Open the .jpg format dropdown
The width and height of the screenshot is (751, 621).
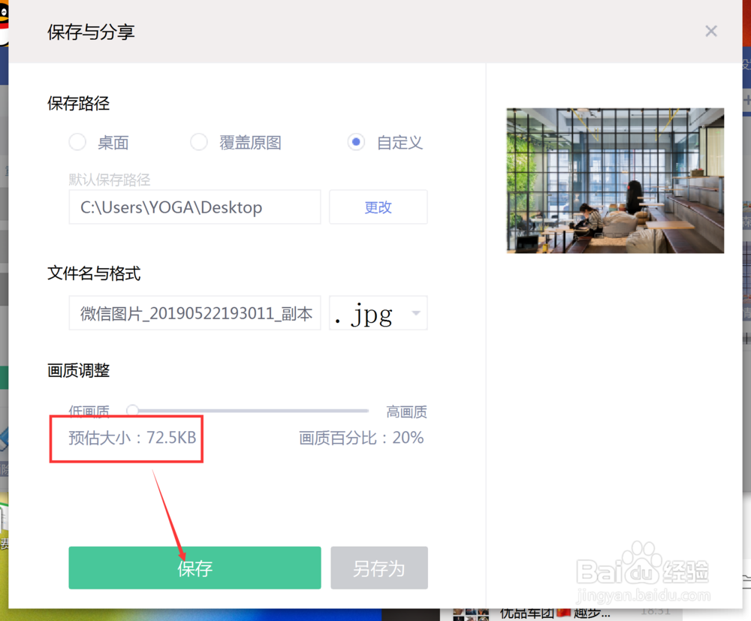pyautogui.click(x=379, y=313)
